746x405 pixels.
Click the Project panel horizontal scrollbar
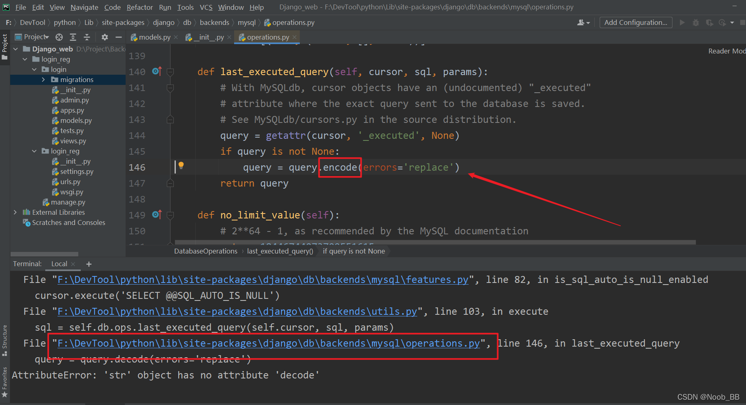45,254
